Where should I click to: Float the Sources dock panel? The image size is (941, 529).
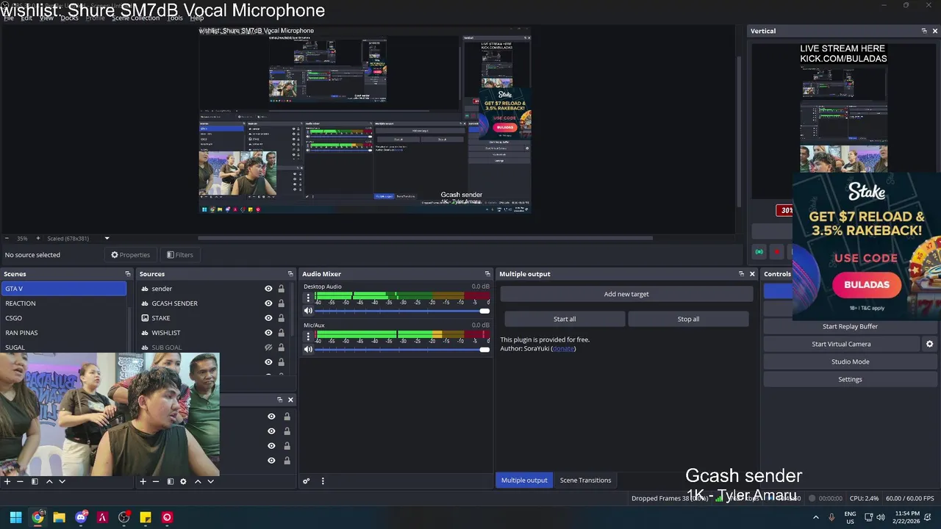tap(290, 274)
